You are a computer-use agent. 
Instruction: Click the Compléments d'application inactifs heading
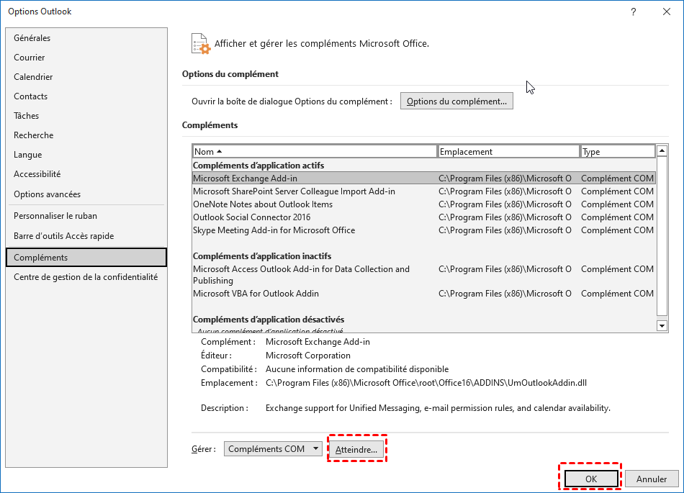(262, 256)
